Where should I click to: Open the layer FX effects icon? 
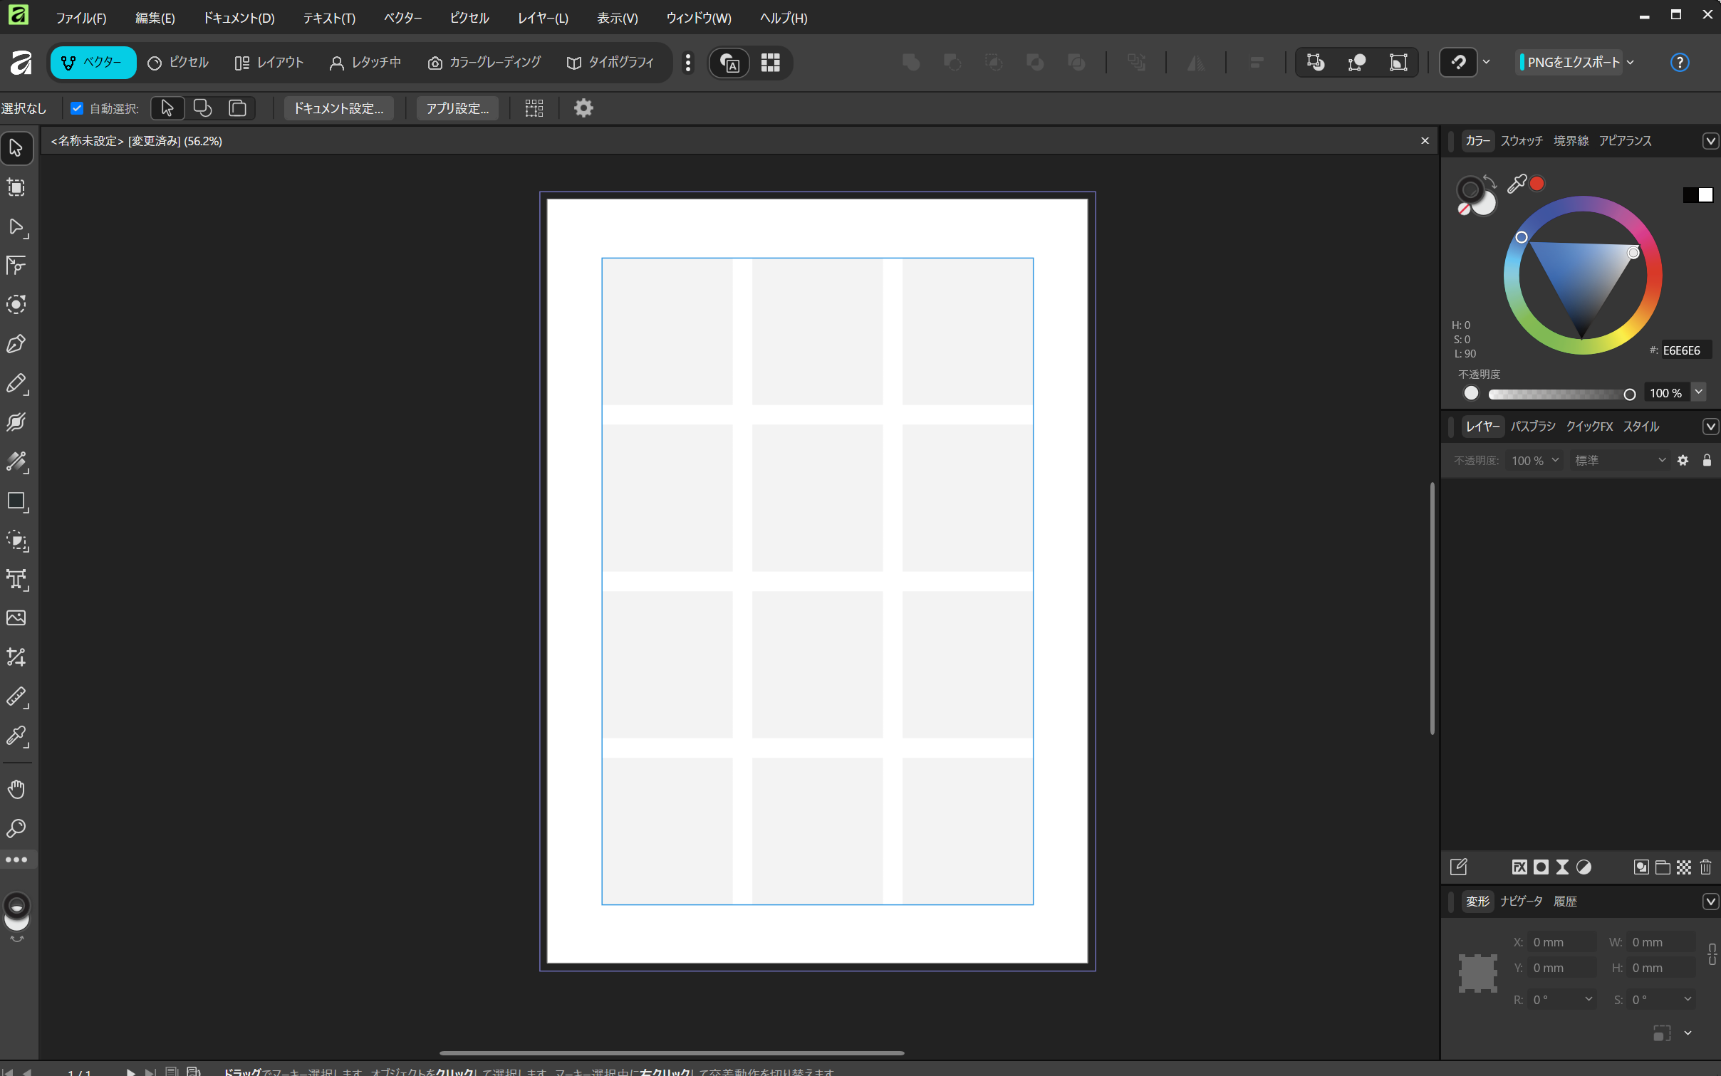click(1519, 867)
